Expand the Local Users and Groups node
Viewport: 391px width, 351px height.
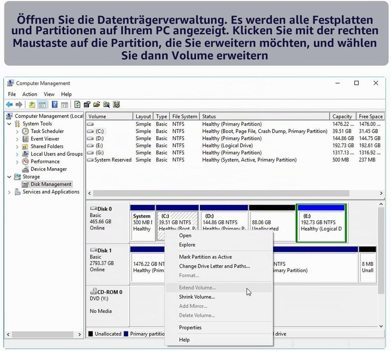[17, 154]
